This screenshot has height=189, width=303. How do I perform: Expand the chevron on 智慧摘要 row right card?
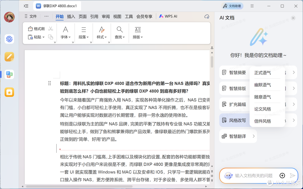[293, 72]
